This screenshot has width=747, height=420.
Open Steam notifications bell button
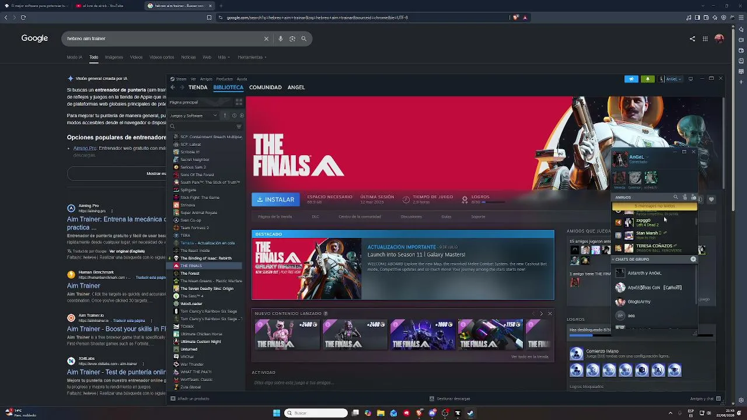647,79
